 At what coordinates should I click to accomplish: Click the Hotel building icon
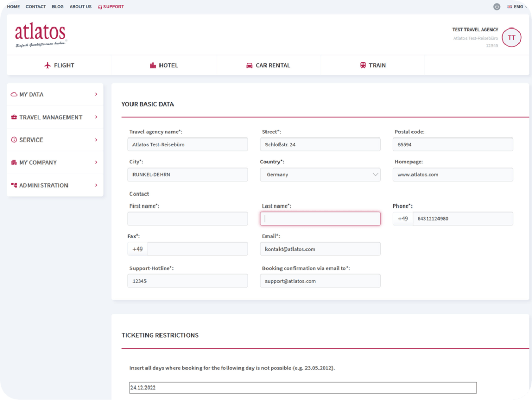(x=153, y=65)
